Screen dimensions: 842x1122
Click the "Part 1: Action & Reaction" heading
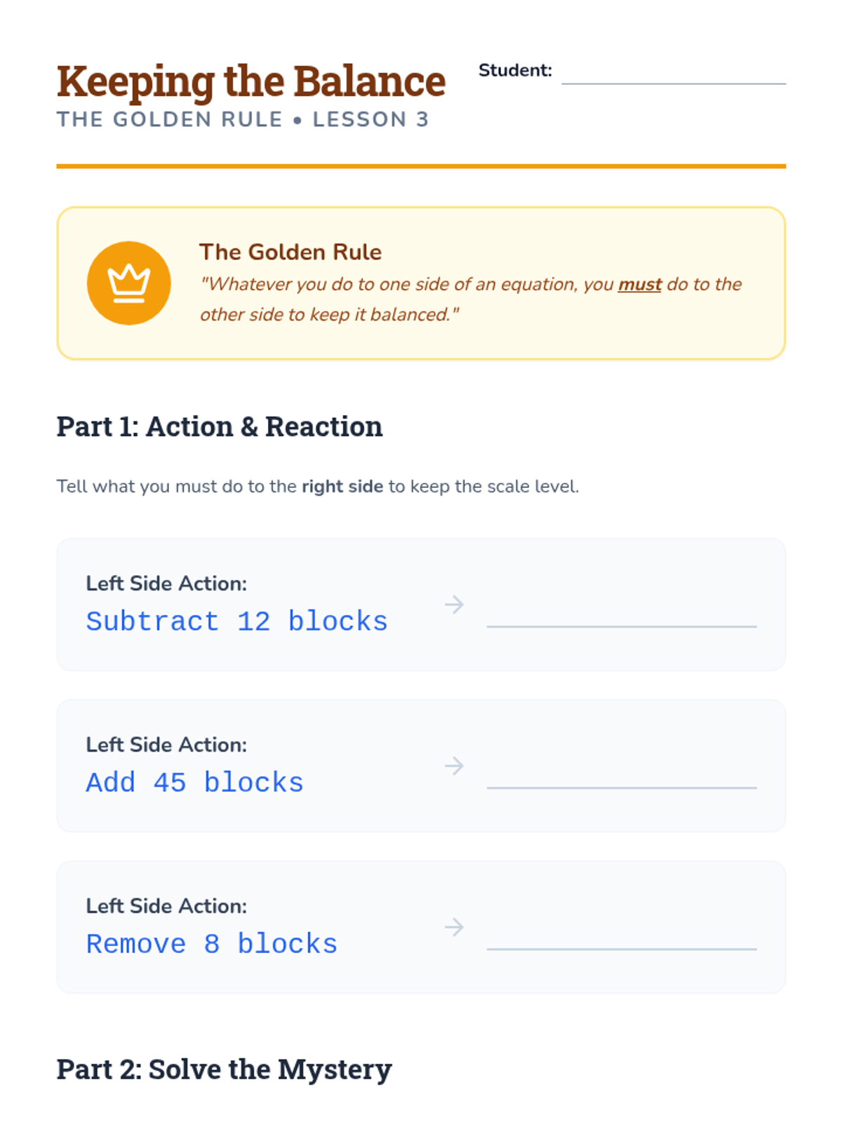pyautogui.click(x=219, y=426)
